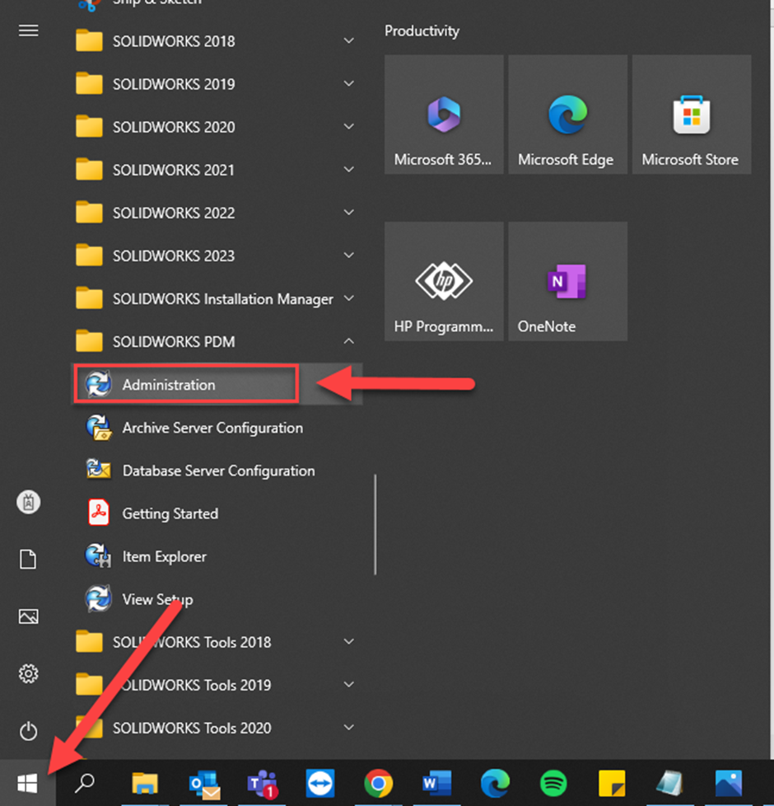Click SOLIDWORKS 2018 folder icon
The width and height of the screenshot is (774, 806).
click(89, 40)
